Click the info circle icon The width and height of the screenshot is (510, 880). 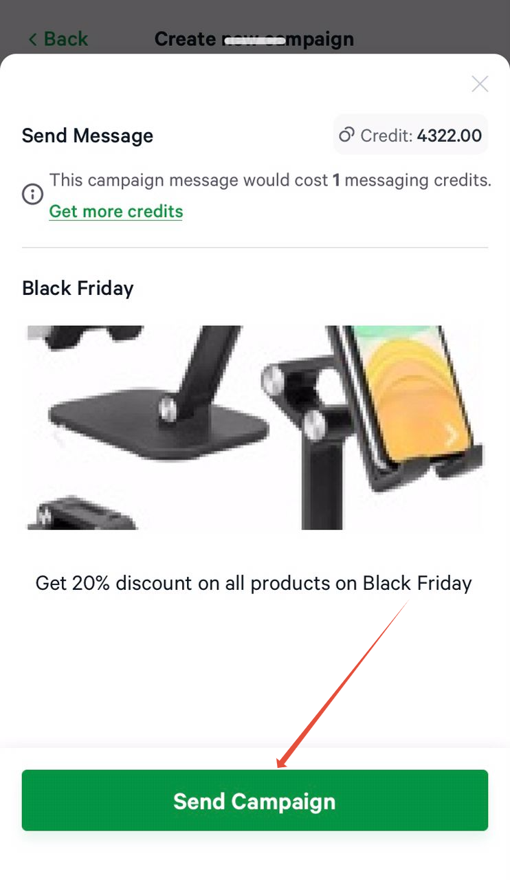[32, 195]
